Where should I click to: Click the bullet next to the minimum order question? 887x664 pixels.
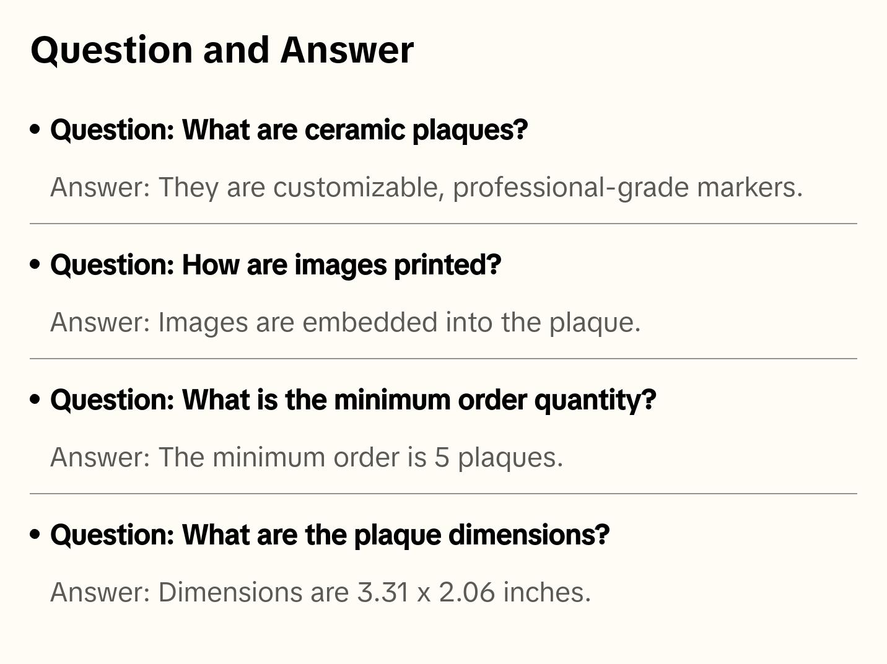(35, 400)
